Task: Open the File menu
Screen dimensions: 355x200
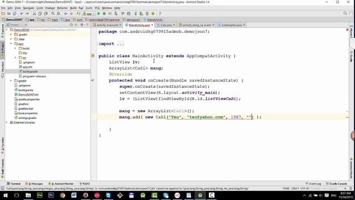Action: pyautogui.click(x=3, y=8)
